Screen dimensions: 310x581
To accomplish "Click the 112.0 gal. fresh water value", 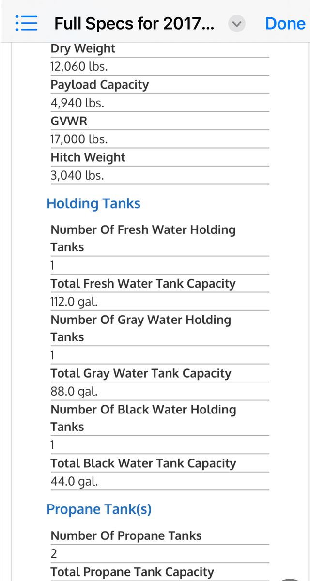I will [74, 302].
